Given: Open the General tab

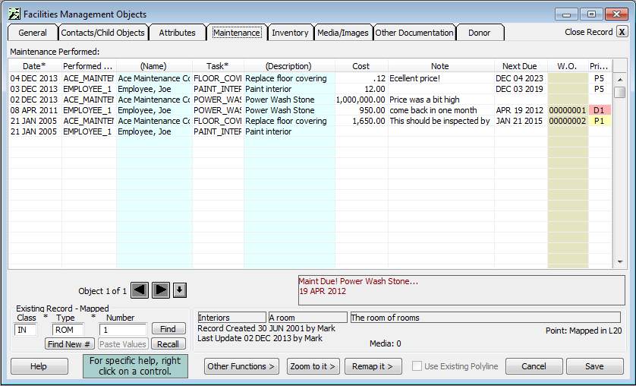Looking at the screenshot, I should tap(33, 33).
